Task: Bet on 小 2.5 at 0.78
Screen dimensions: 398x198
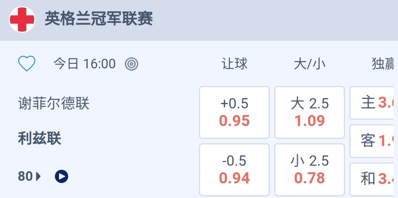Action: click(310, 170)
